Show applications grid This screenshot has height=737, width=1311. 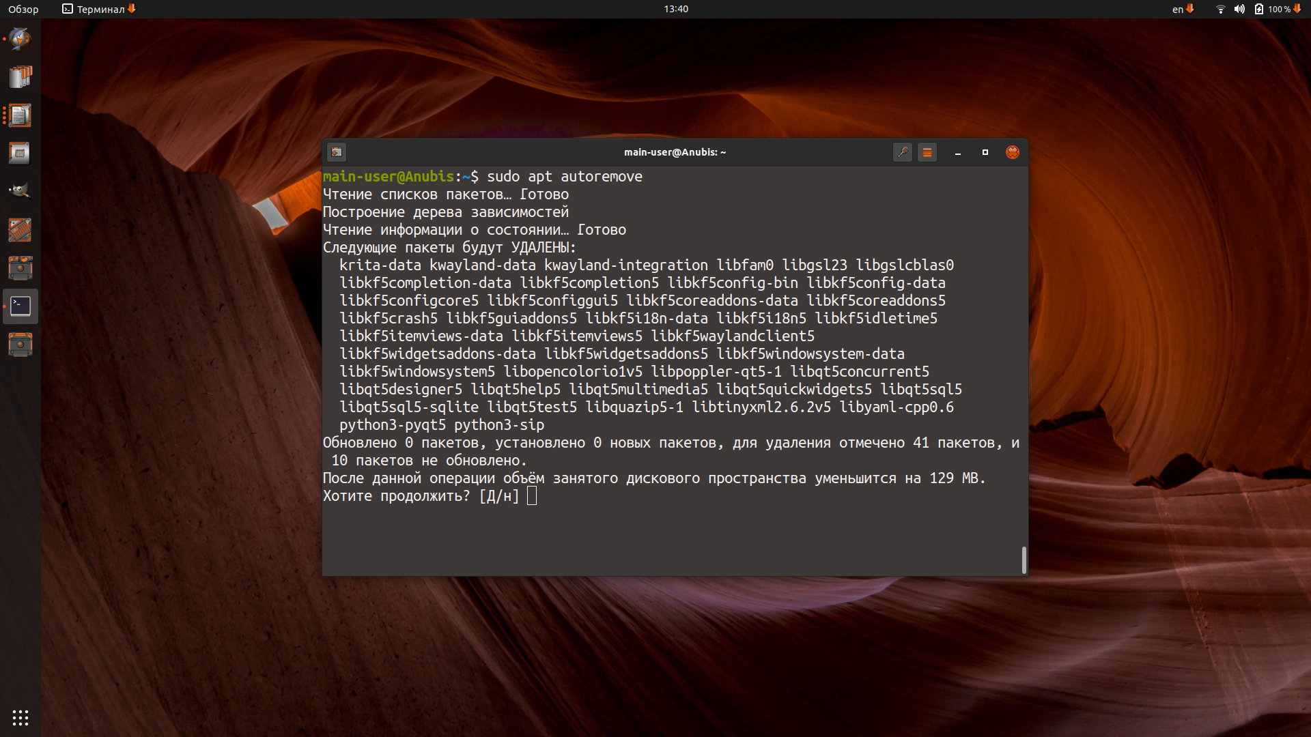pyautogui.click(x=20, y=717)
